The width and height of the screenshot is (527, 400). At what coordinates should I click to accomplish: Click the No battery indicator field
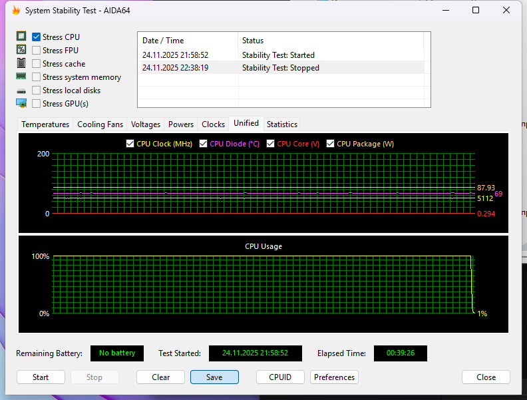coord(117,353)
